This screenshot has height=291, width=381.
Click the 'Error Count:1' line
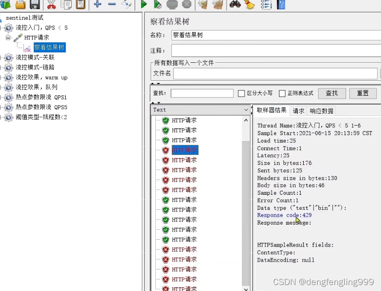pyautogui.click(x=278, y=200)
